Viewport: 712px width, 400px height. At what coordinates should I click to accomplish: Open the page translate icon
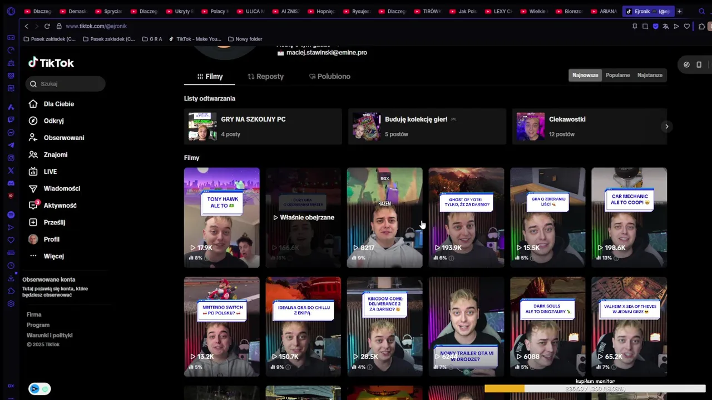click(666, 26)
